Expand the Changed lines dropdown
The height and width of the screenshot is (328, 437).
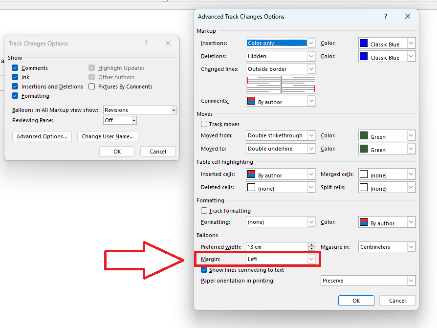281,69
